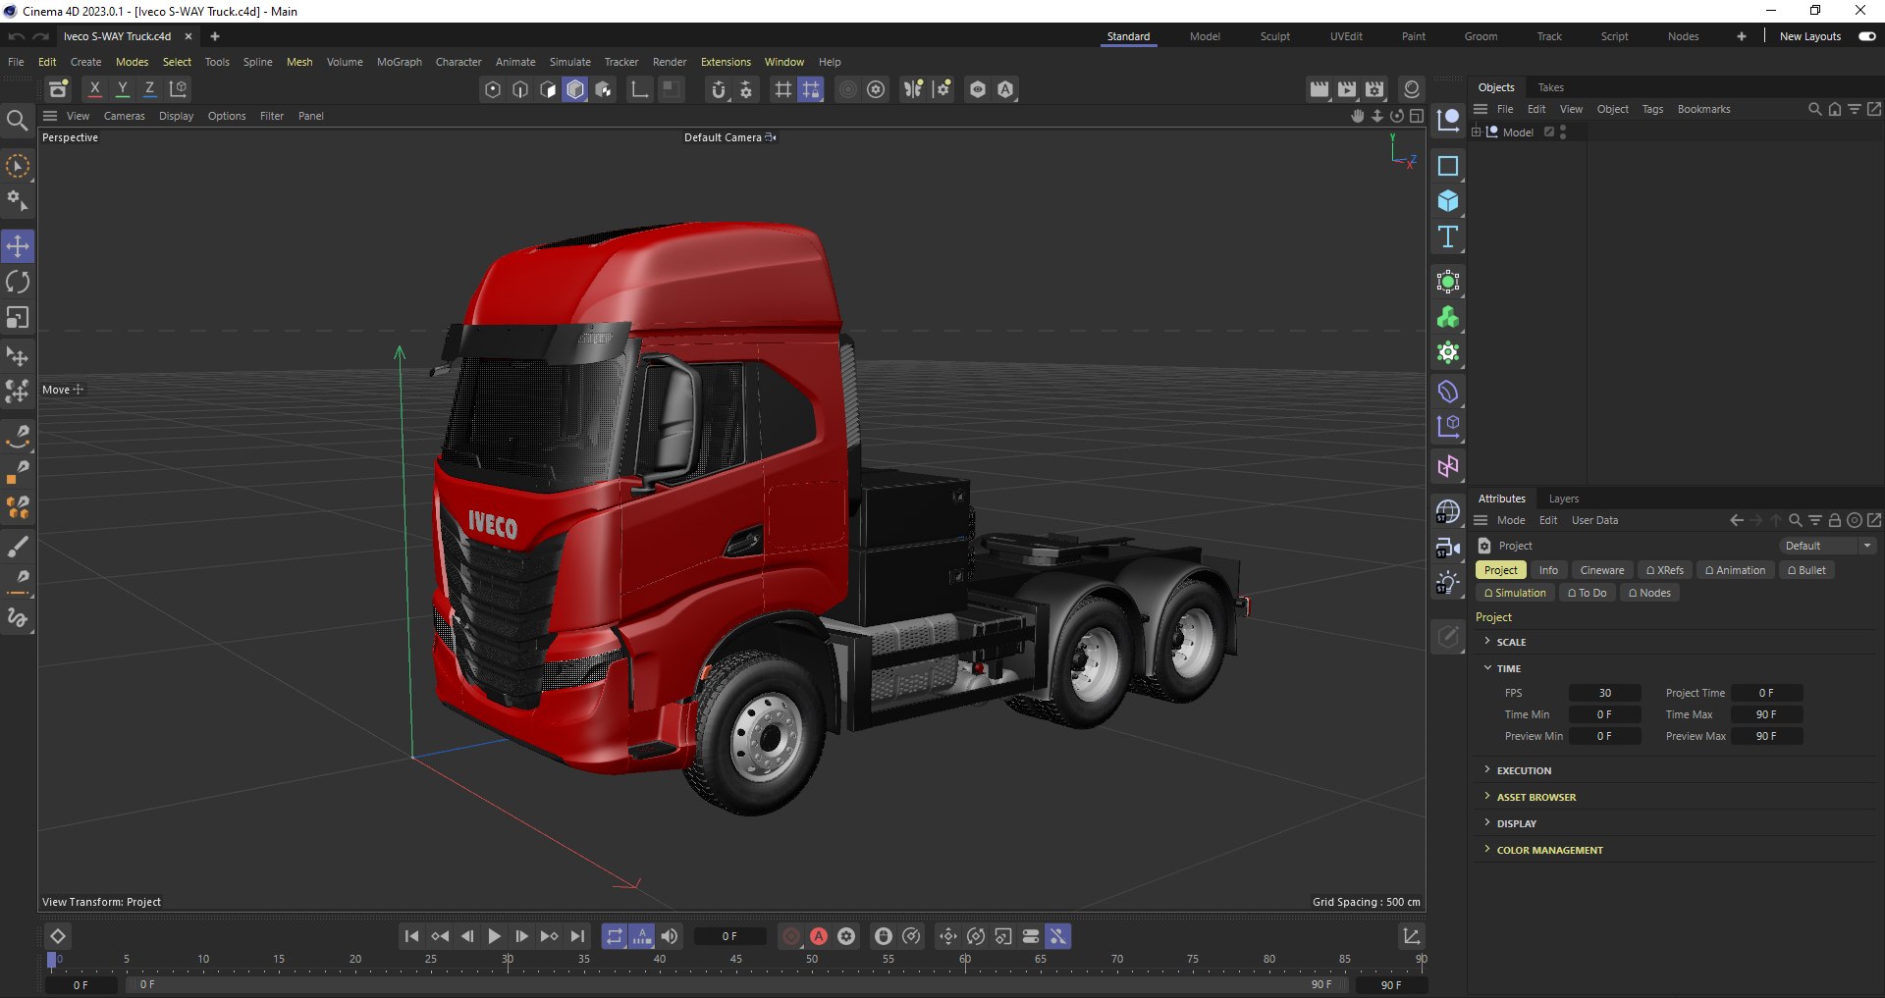1885x998 pixels.
Task: Select the Rotate tool
Action: click(18, 282)
